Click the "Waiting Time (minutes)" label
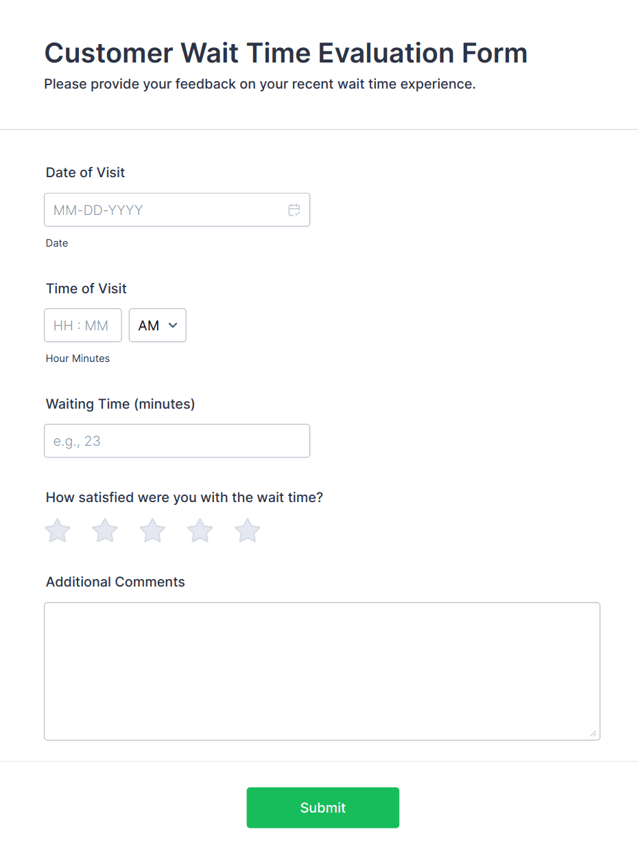This screenshot has width=638, height=862. click(x=121, y=404)
